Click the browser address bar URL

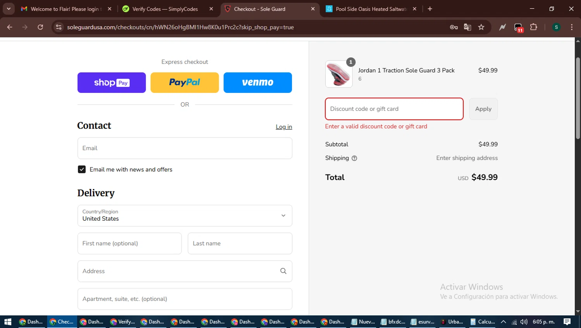180,27
